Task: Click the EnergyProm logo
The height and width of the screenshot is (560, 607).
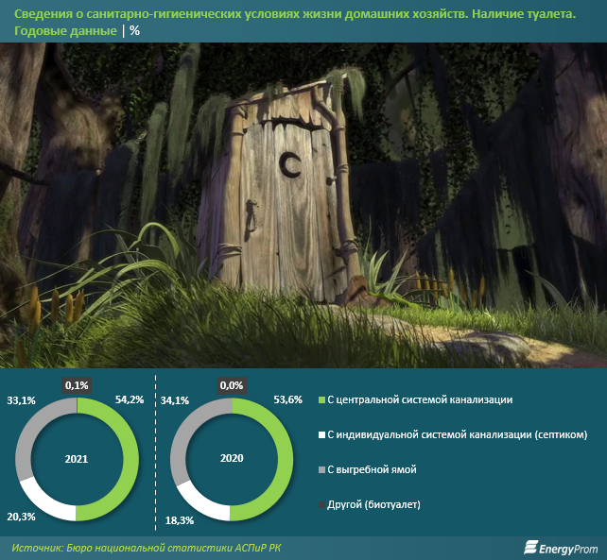Action: point(559,548)
